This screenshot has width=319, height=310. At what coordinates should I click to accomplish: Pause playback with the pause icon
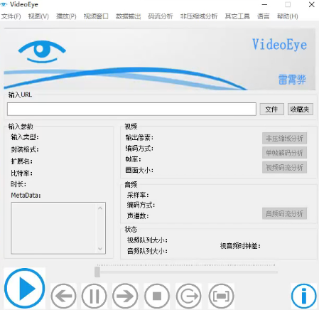[94, 296]
